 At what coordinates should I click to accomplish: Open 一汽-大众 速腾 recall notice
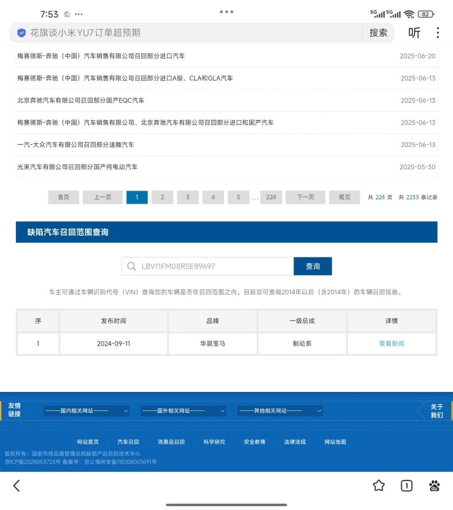pyautogui.click(x=226, y=145)
